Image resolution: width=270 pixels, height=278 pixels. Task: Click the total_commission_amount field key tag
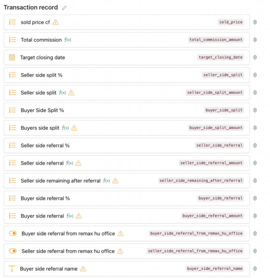click(216, 40)
